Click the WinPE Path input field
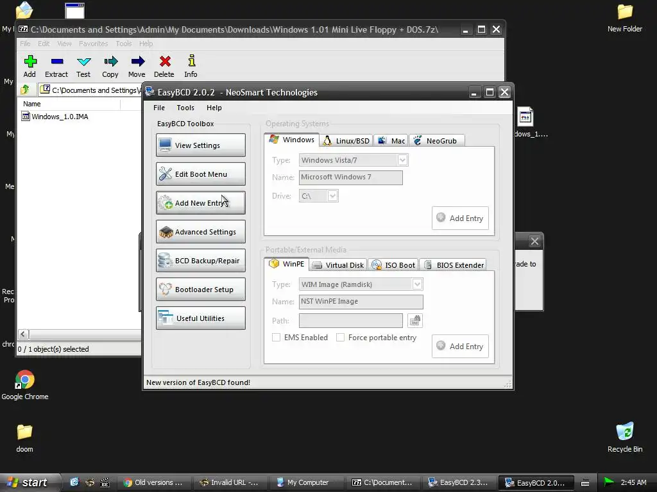 pos(351,321)
